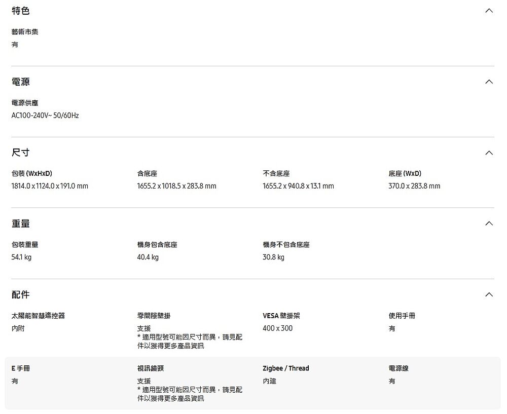Click the AC100-240V power supply value
Viewport: 507px width, 414px height.
[45, 116]
